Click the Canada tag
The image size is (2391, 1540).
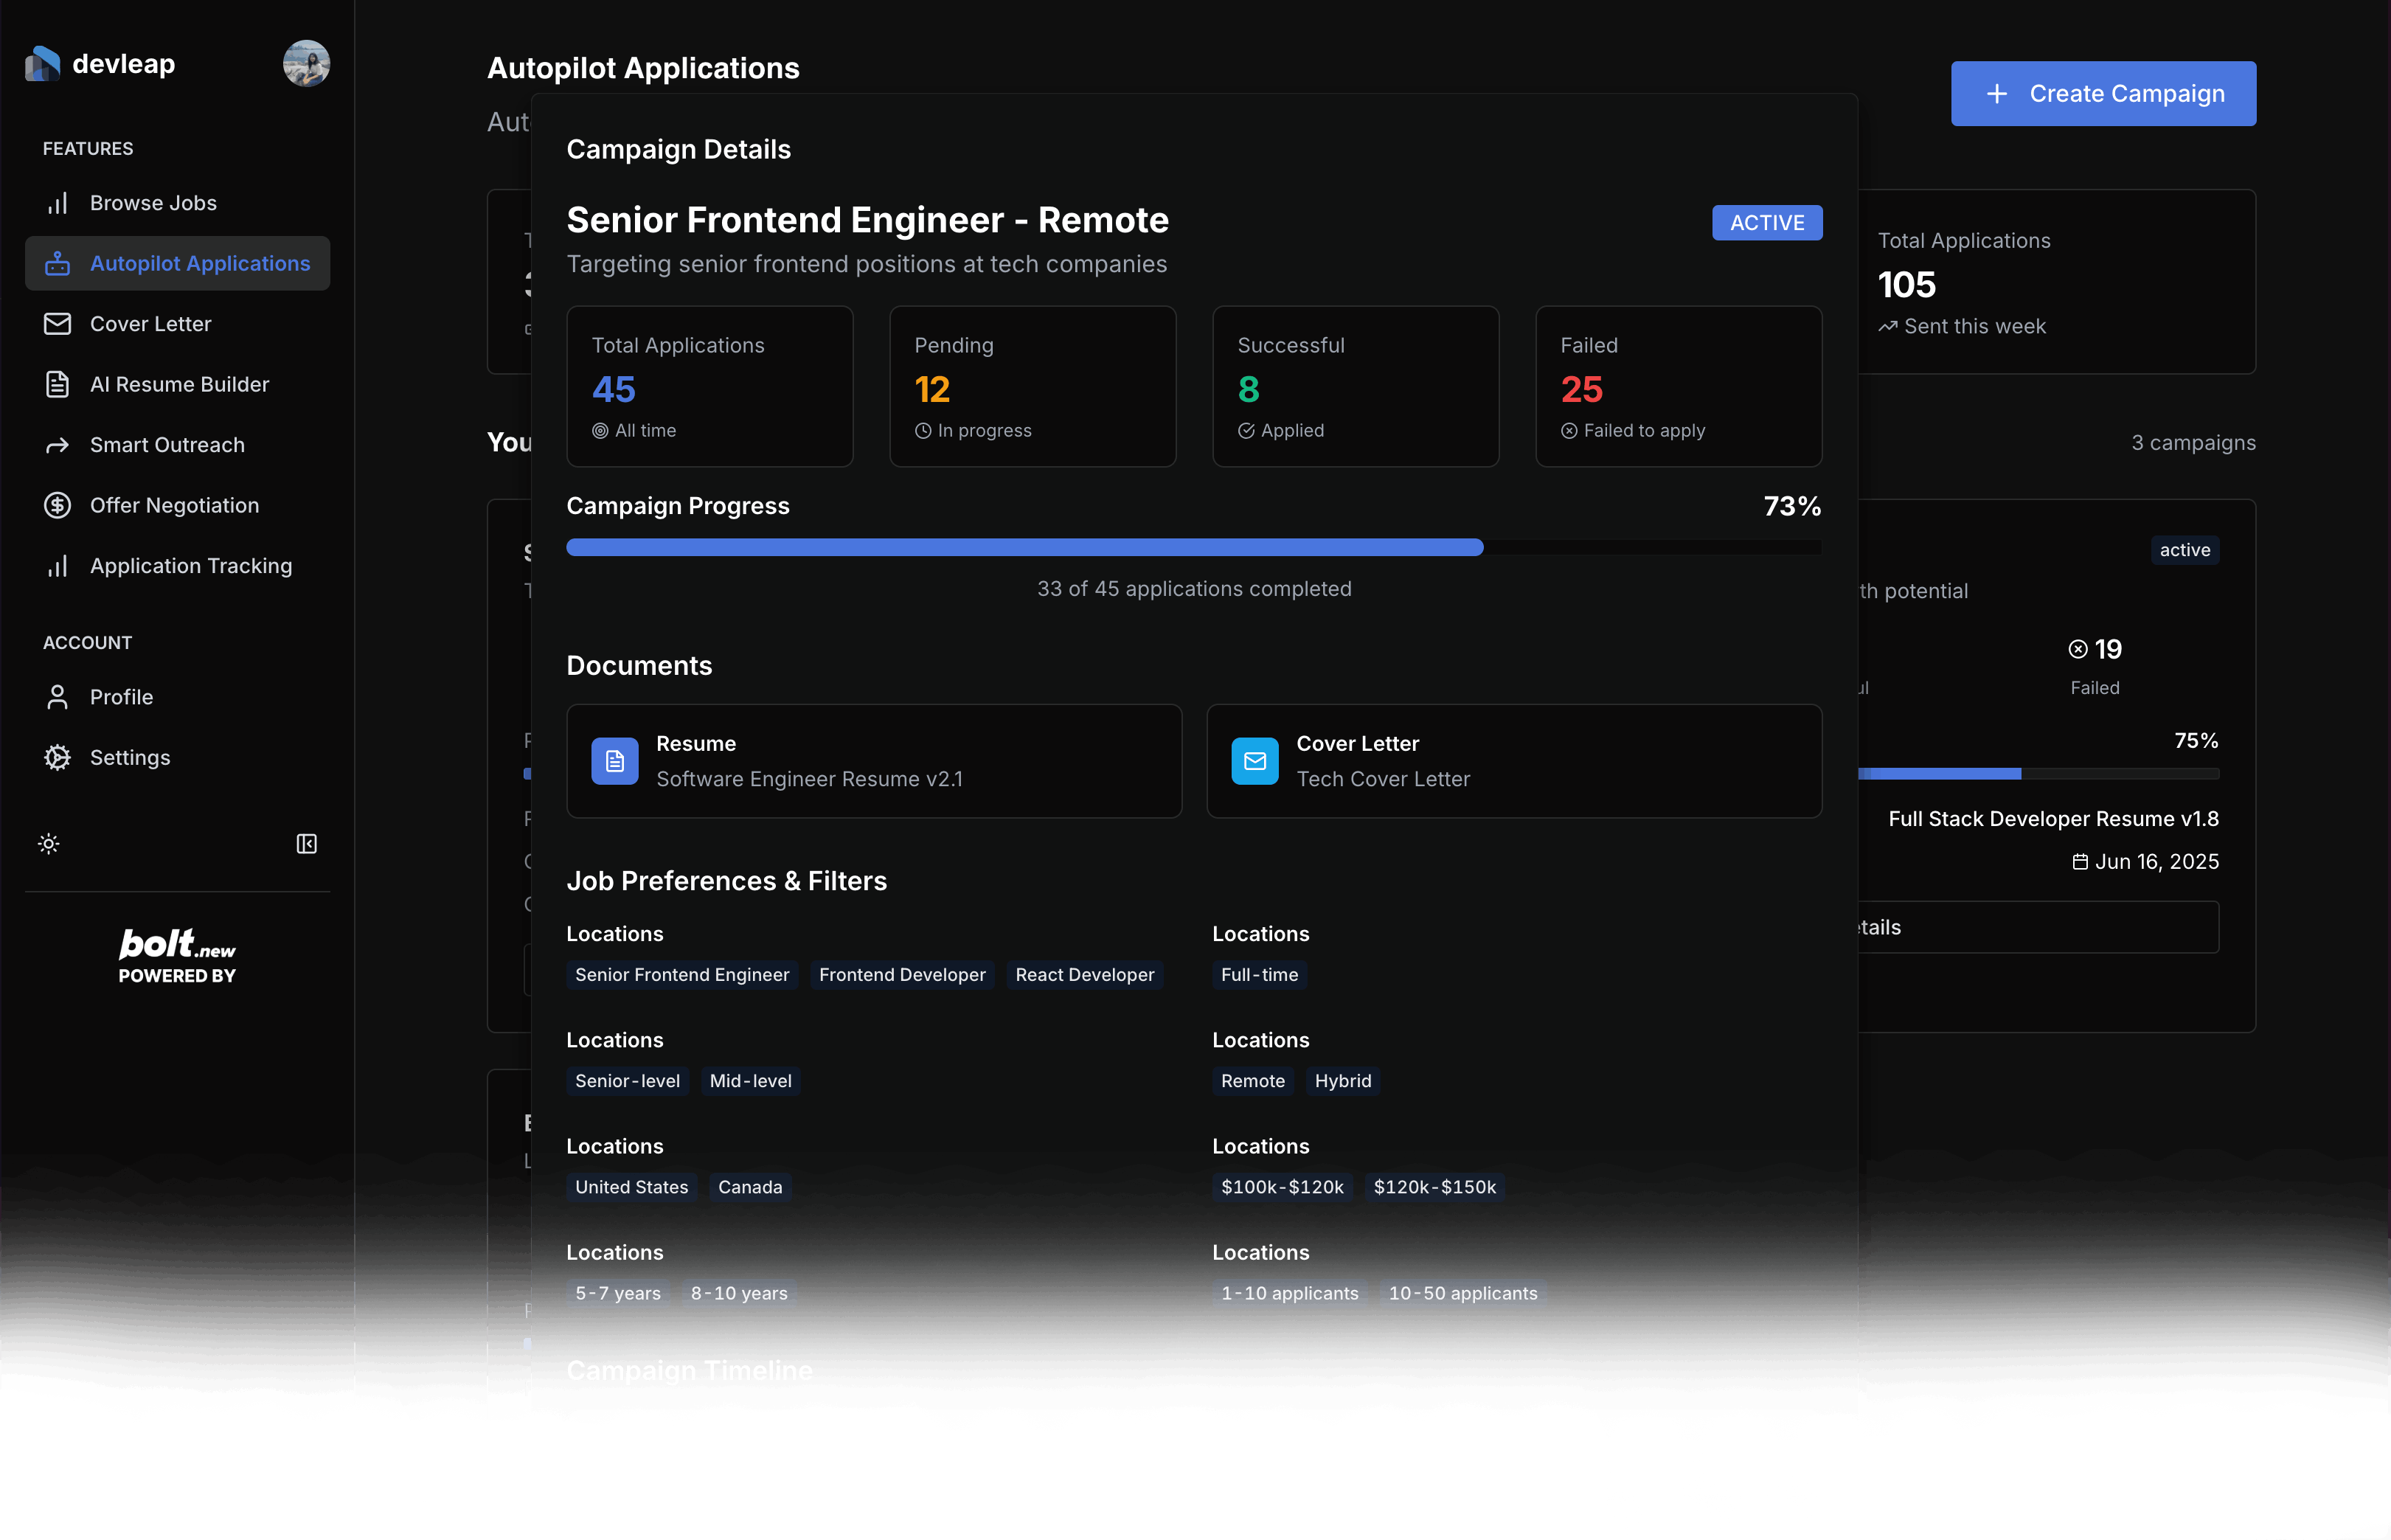click(750, 1187)
